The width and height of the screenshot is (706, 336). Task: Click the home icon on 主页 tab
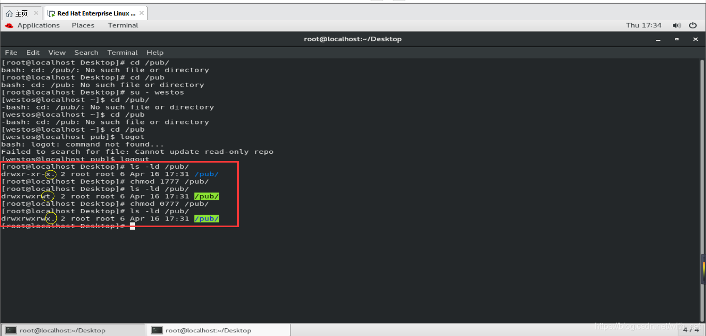point(9,13)
